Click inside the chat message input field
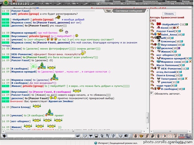The image size is (194, 145). coord(41,136)
